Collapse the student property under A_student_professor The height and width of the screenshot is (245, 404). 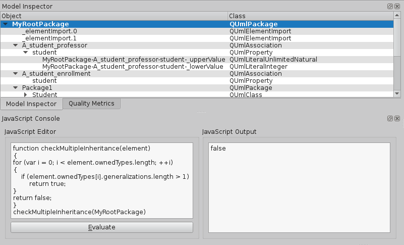26,53
